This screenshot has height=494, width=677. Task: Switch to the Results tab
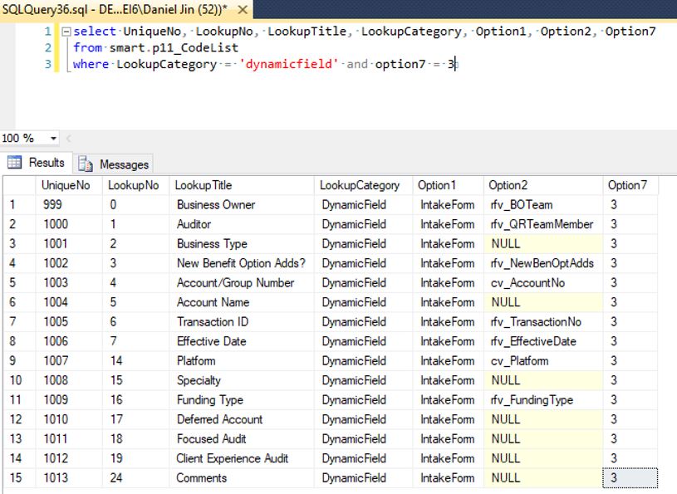[x=37, y=163]
